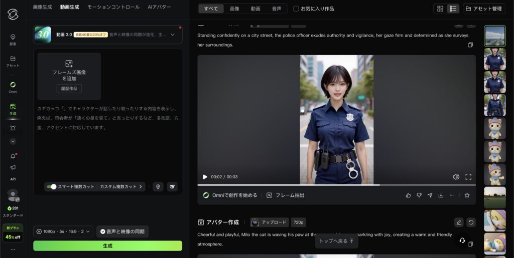Expand the 動画 3.0 model dropdown
The width and height of the screenshot is (514, 258).
(173, 35)
